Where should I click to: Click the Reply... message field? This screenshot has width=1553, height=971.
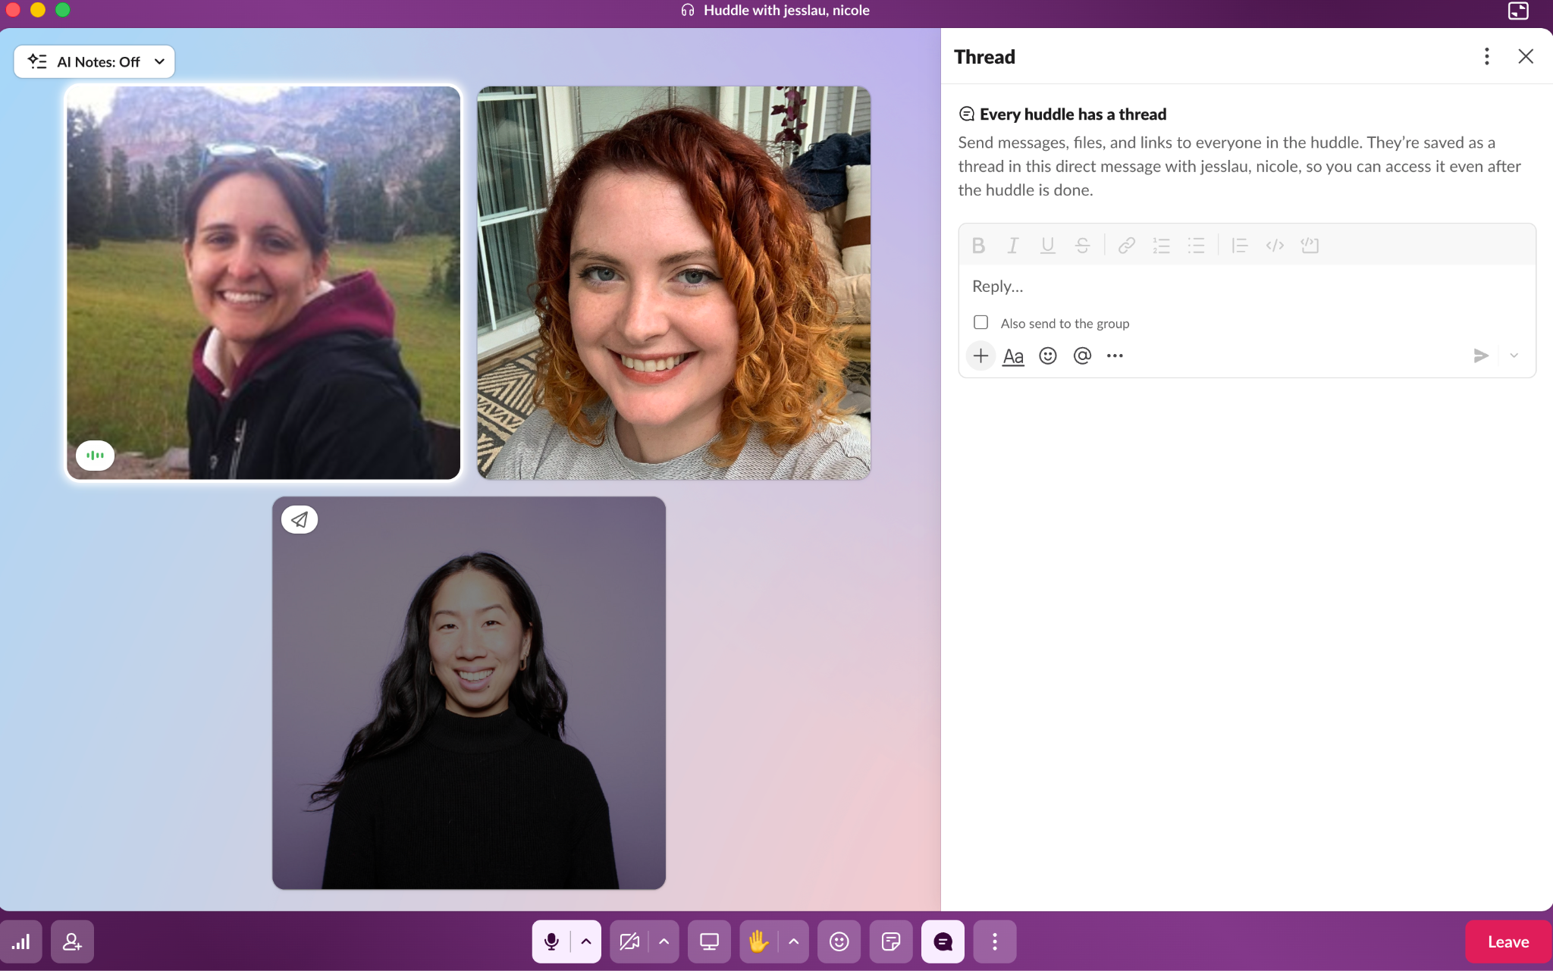(x=1247, y=287)
